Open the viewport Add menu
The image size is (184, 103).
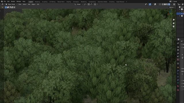pyautogui.click(x=29, y=4)
